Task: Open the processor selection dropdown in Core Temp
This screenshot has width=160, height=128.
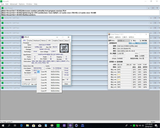Action: tap(124, 41)
